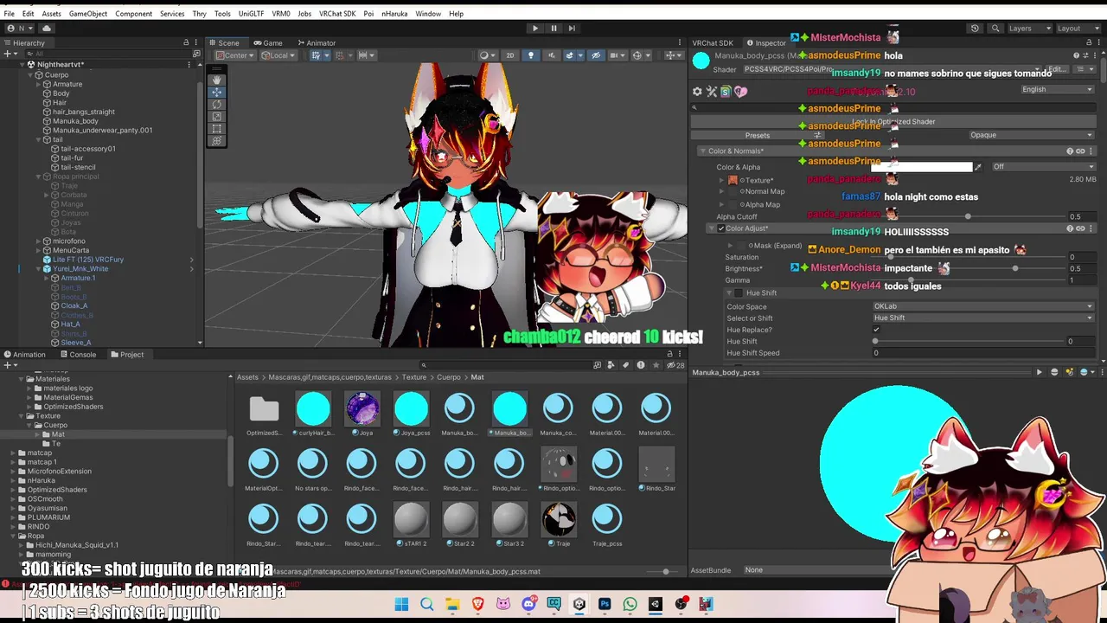Switch to the Animator tab
The width and height of the screenshot is (1107, 623).
pyautogui.click(x=317, y=42)
